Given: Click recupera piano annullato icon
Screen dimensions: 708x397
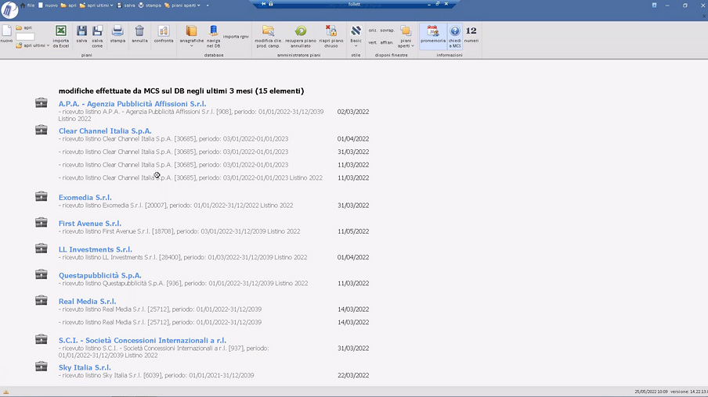Looking at the screenshot, I should click(x=301, y=31).
